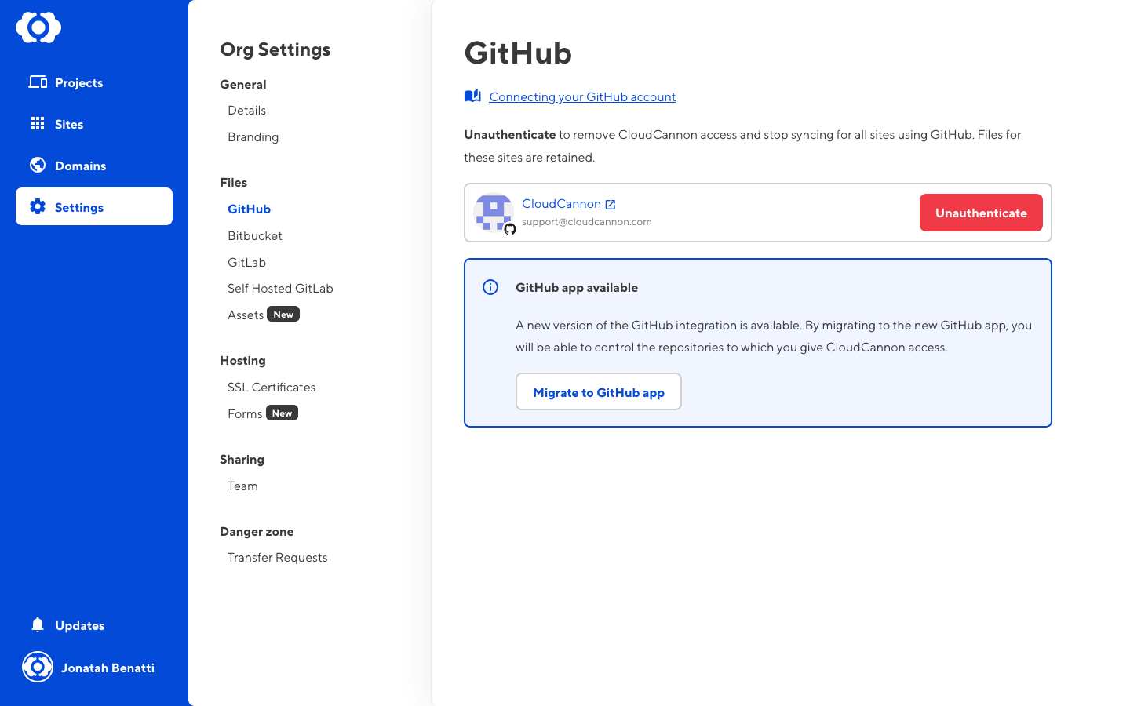Image resolution: width=1130 pixels, height=706 pixels.
Task: Open Bitbucket settings
Action: click(x=255, y=236)
